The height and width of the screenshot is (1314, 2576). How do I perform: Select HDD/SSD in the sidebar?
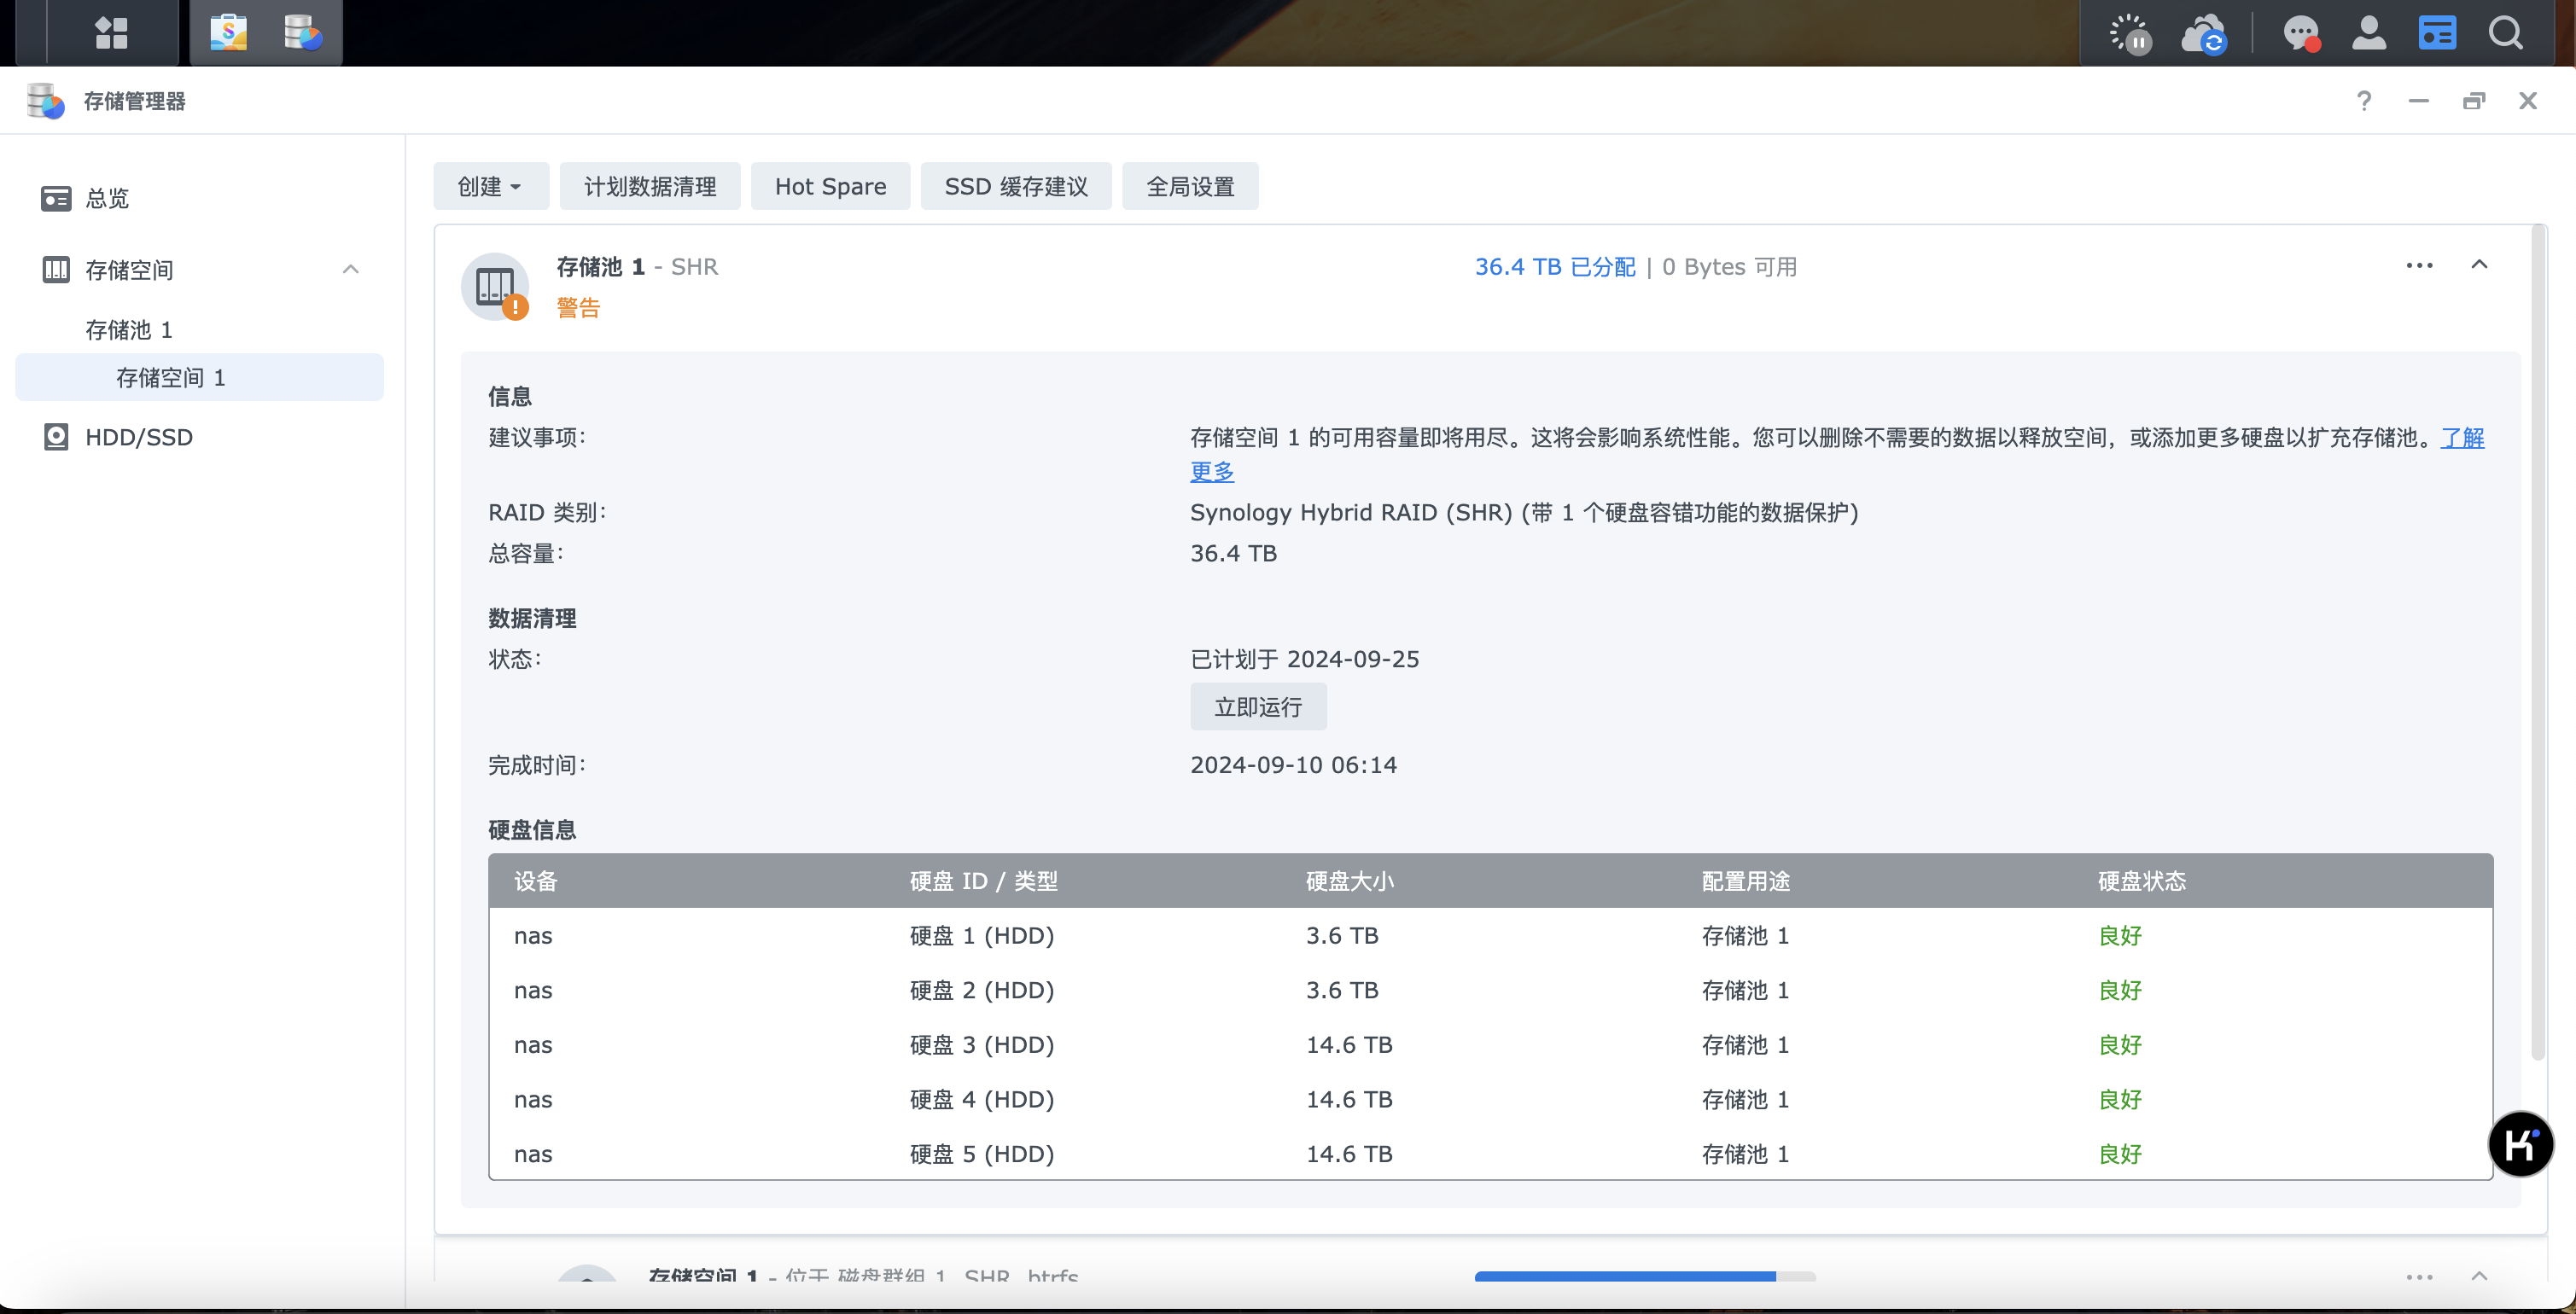[x=138, y=437]
